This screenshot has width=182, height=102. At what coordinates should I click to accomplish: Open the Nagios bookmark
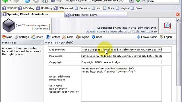tap(122, 8)
